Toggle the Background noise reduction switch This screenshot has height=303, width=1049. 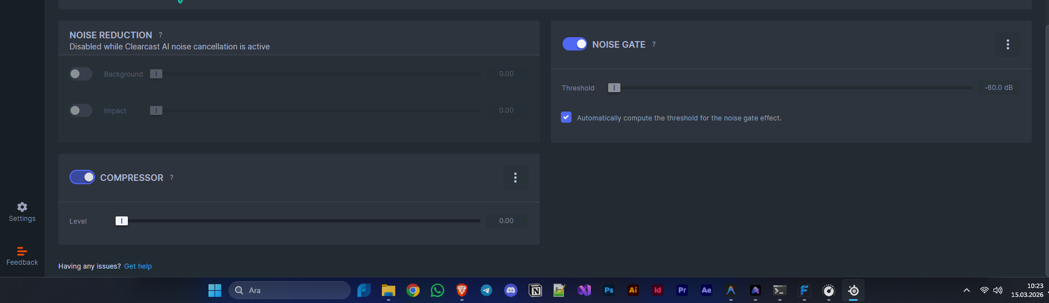(x=81, y=74)
